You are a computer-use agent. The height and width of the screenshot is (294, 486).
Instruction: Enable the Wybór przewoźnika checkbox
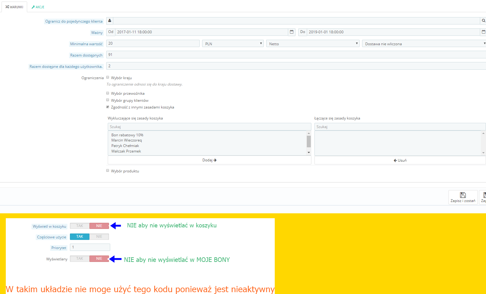point(108,93)
